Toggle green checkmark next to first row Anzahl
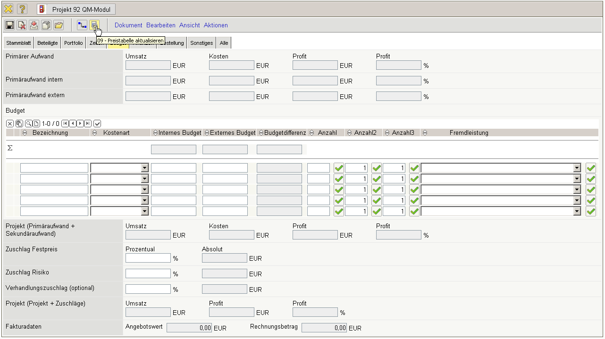 [x=338, y=168]
